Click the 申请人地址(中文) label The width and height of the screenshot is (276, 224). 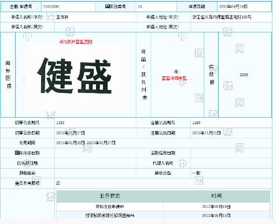tap(163, 17)
